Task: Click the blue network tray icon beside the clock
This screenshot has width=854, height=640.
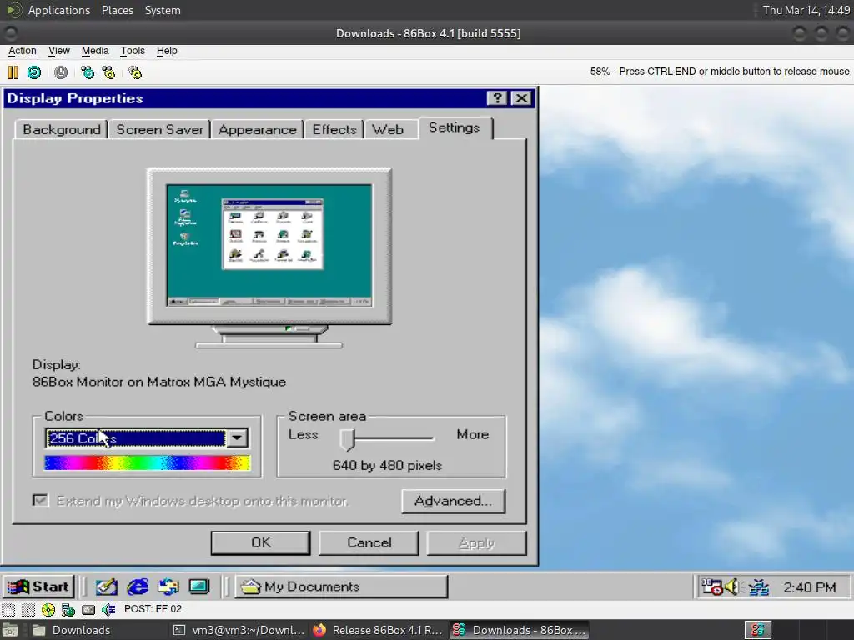Action: [759, 587]
